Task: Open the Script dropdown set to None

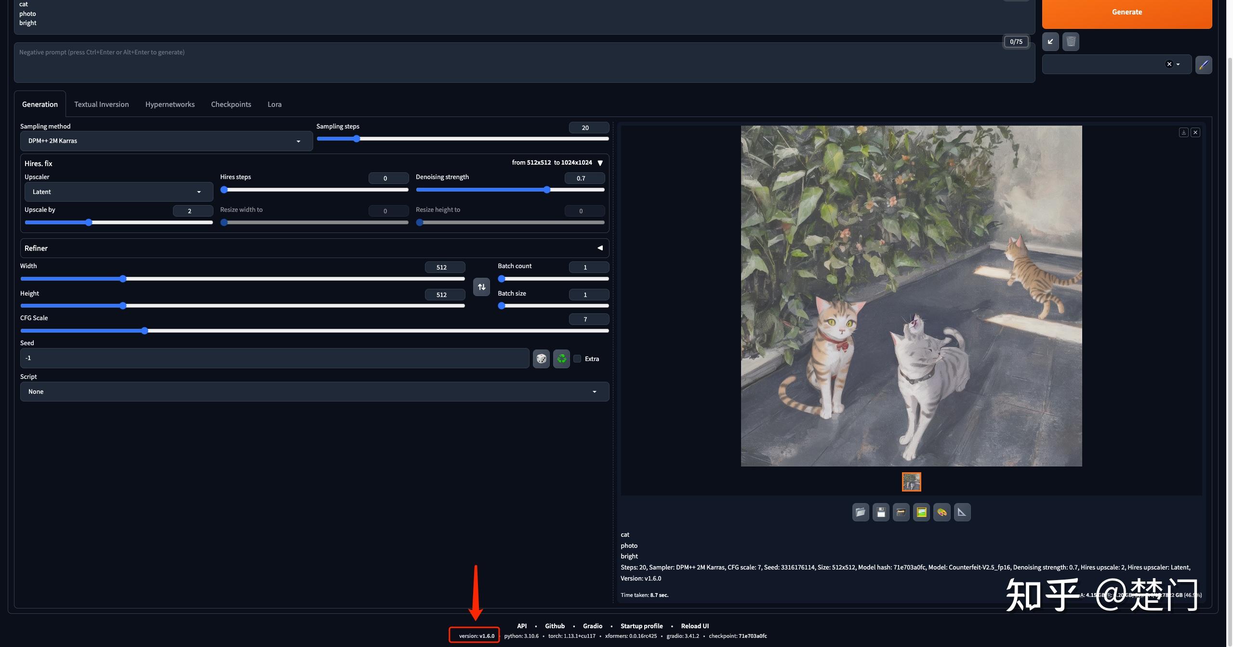Action: pyautogui.click(x=314, y=391)
